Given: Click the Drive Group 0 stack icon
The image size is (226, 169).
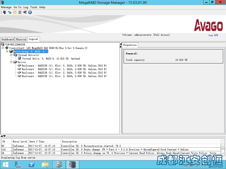Looking at the screenshot, I should coord(11,51).
